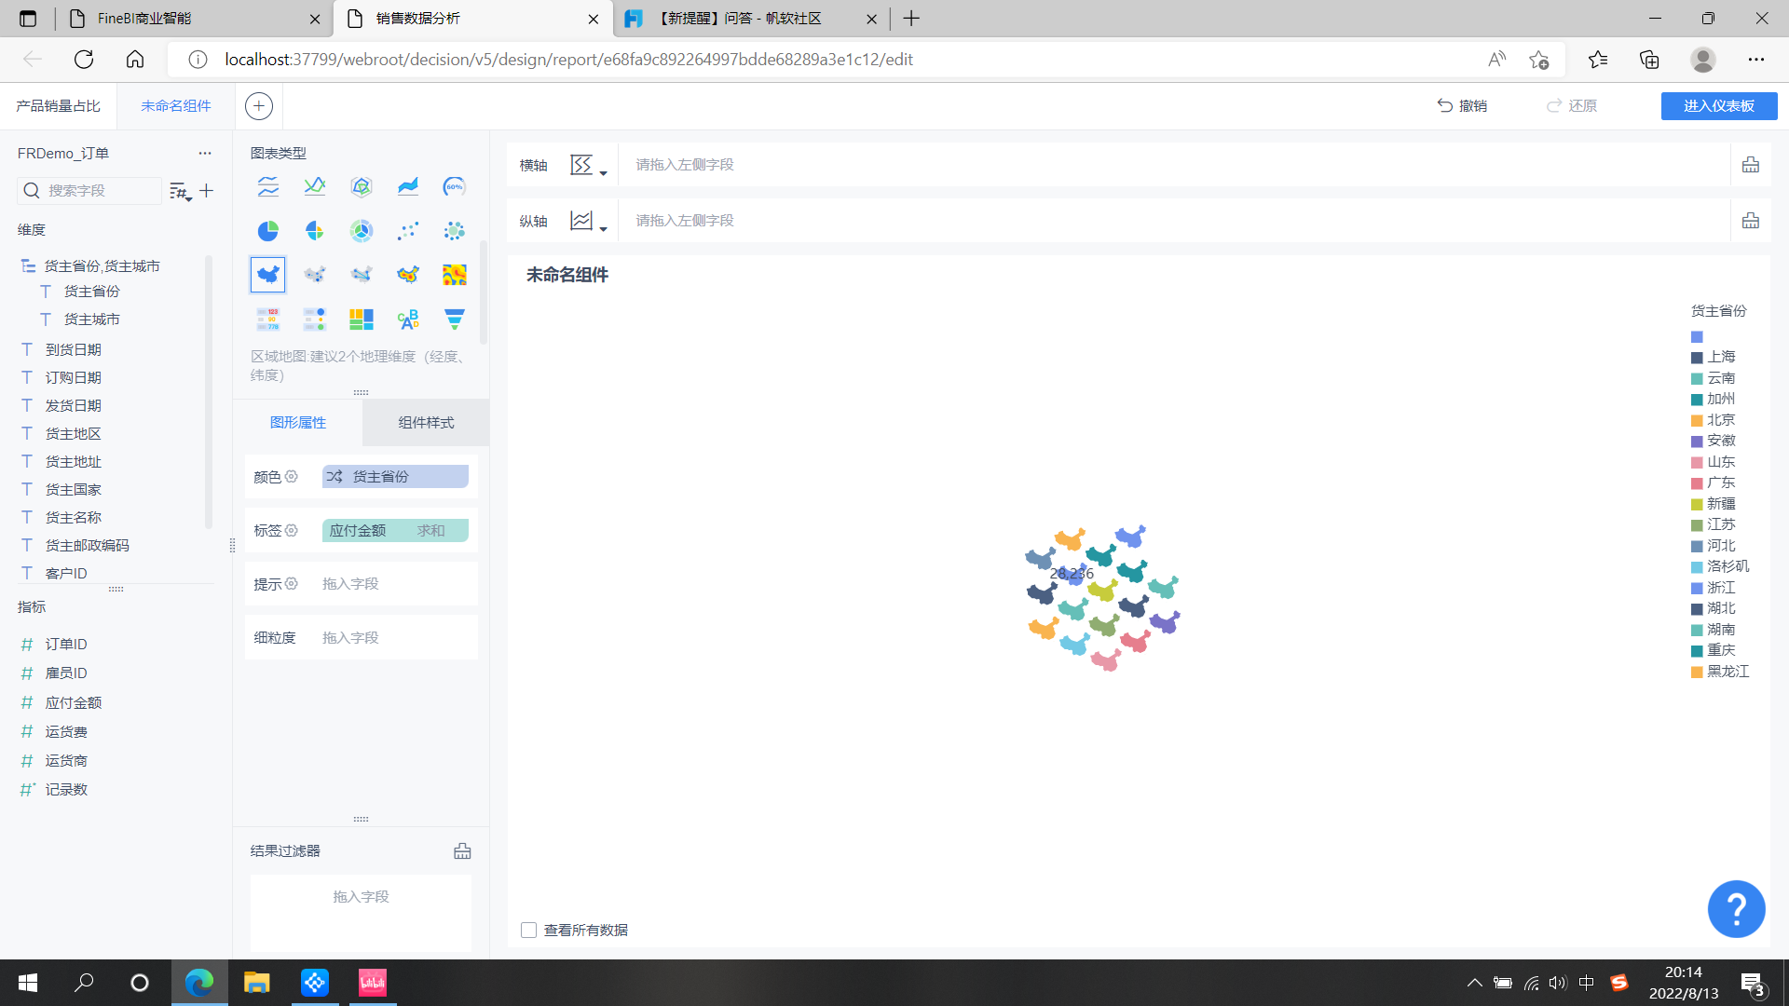Screen dimensions: 1789x1006
Task: Select the 货主省份 dimension field
Action: tap(91, 292)
